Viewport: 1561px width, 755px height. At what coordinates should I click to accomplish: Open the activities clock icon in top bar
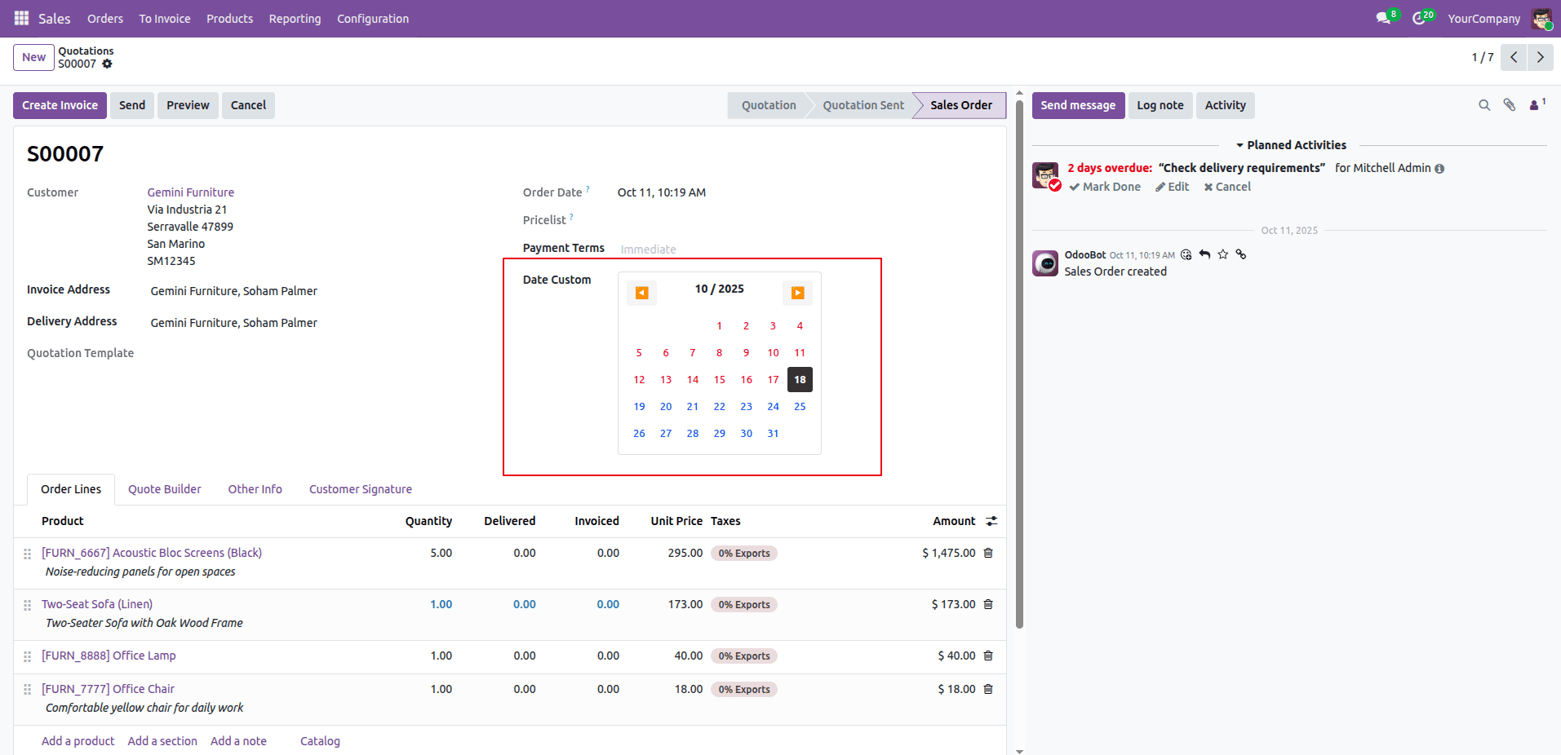pos(1421,18)
